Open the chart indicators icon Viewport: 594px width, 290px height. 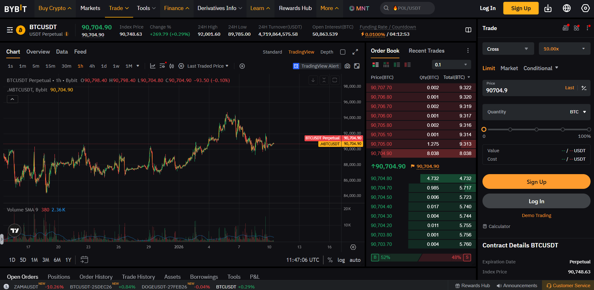coord(153,66)
